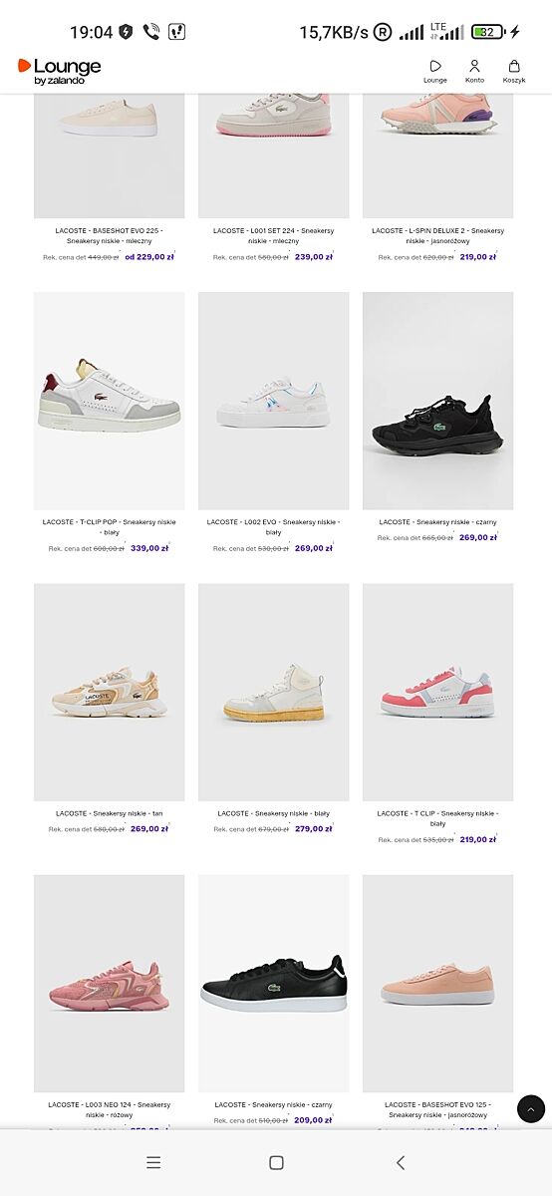552x1196 pixels.
Task: Tap the scroll-to-top arrow button
Action: (531, 1108)
